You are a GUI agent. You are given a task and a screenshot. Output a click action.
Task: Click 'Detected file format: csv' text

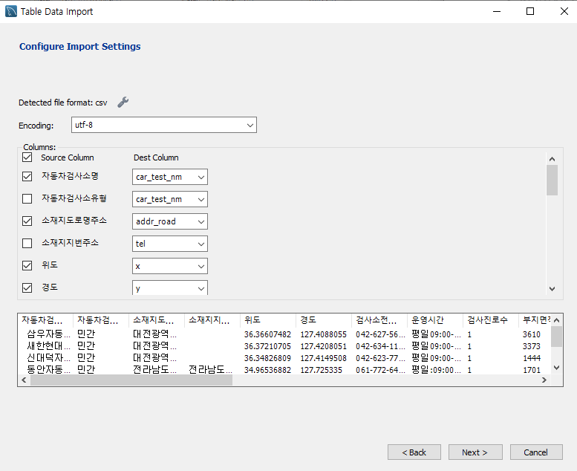[x=63, y=103]
